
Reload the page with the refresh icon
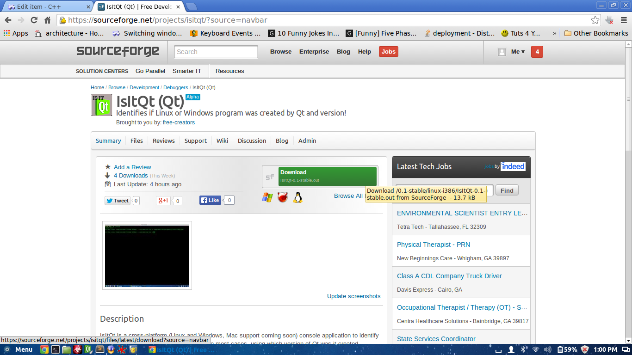[34, 20]
